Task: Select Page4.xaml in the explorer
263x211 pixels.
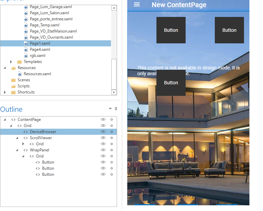Action: [x=40, y=49]
